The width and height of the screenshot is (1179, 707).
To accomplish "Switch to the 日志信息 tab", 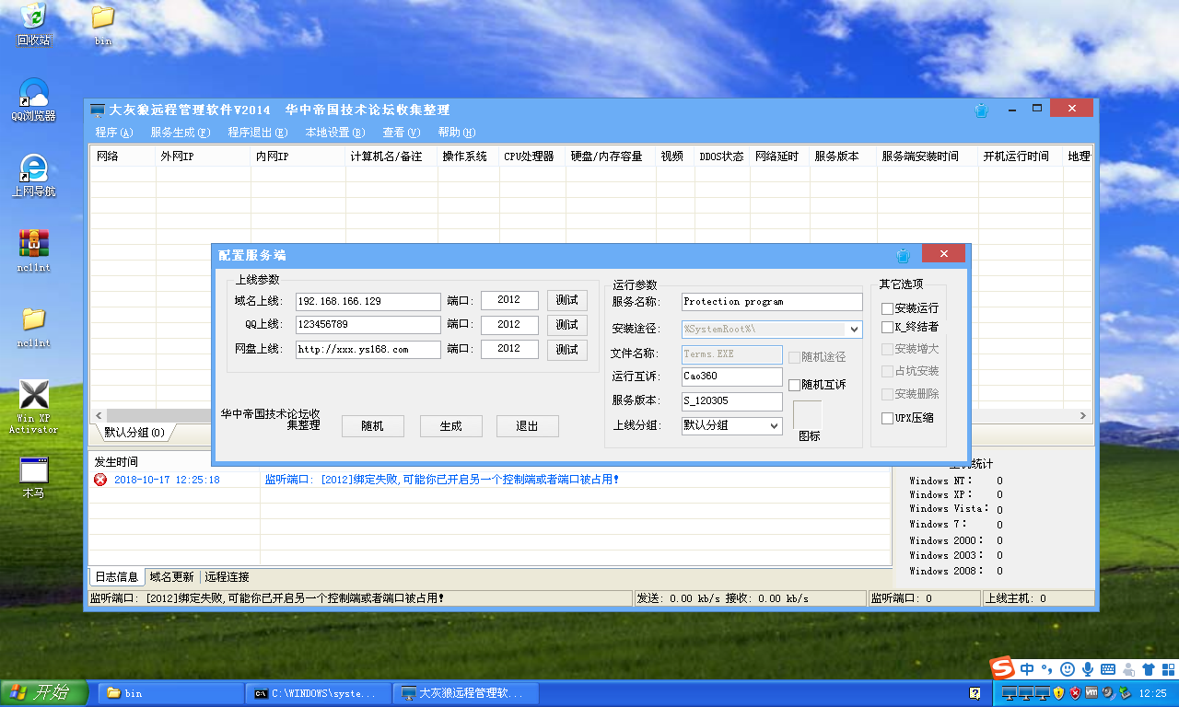I will pyautogui.click(x=117, y=577).
